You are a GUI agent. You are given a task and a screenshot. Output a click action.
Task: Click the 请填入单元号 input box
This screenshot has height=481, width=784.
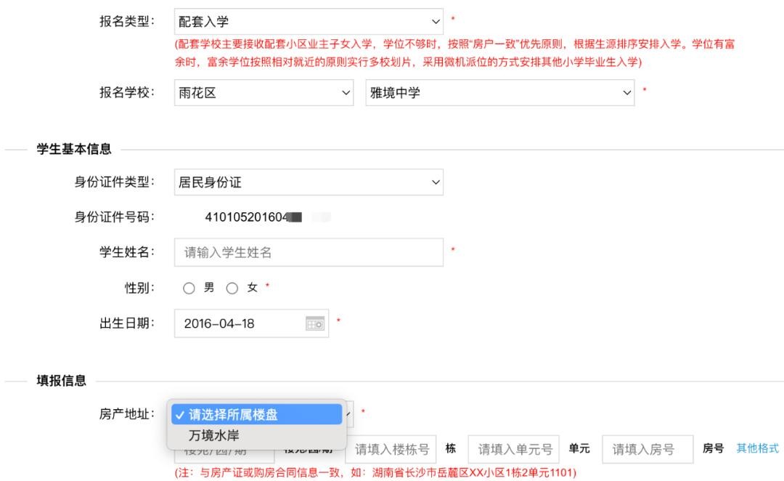pyautogui.click(x=514, y=450)
